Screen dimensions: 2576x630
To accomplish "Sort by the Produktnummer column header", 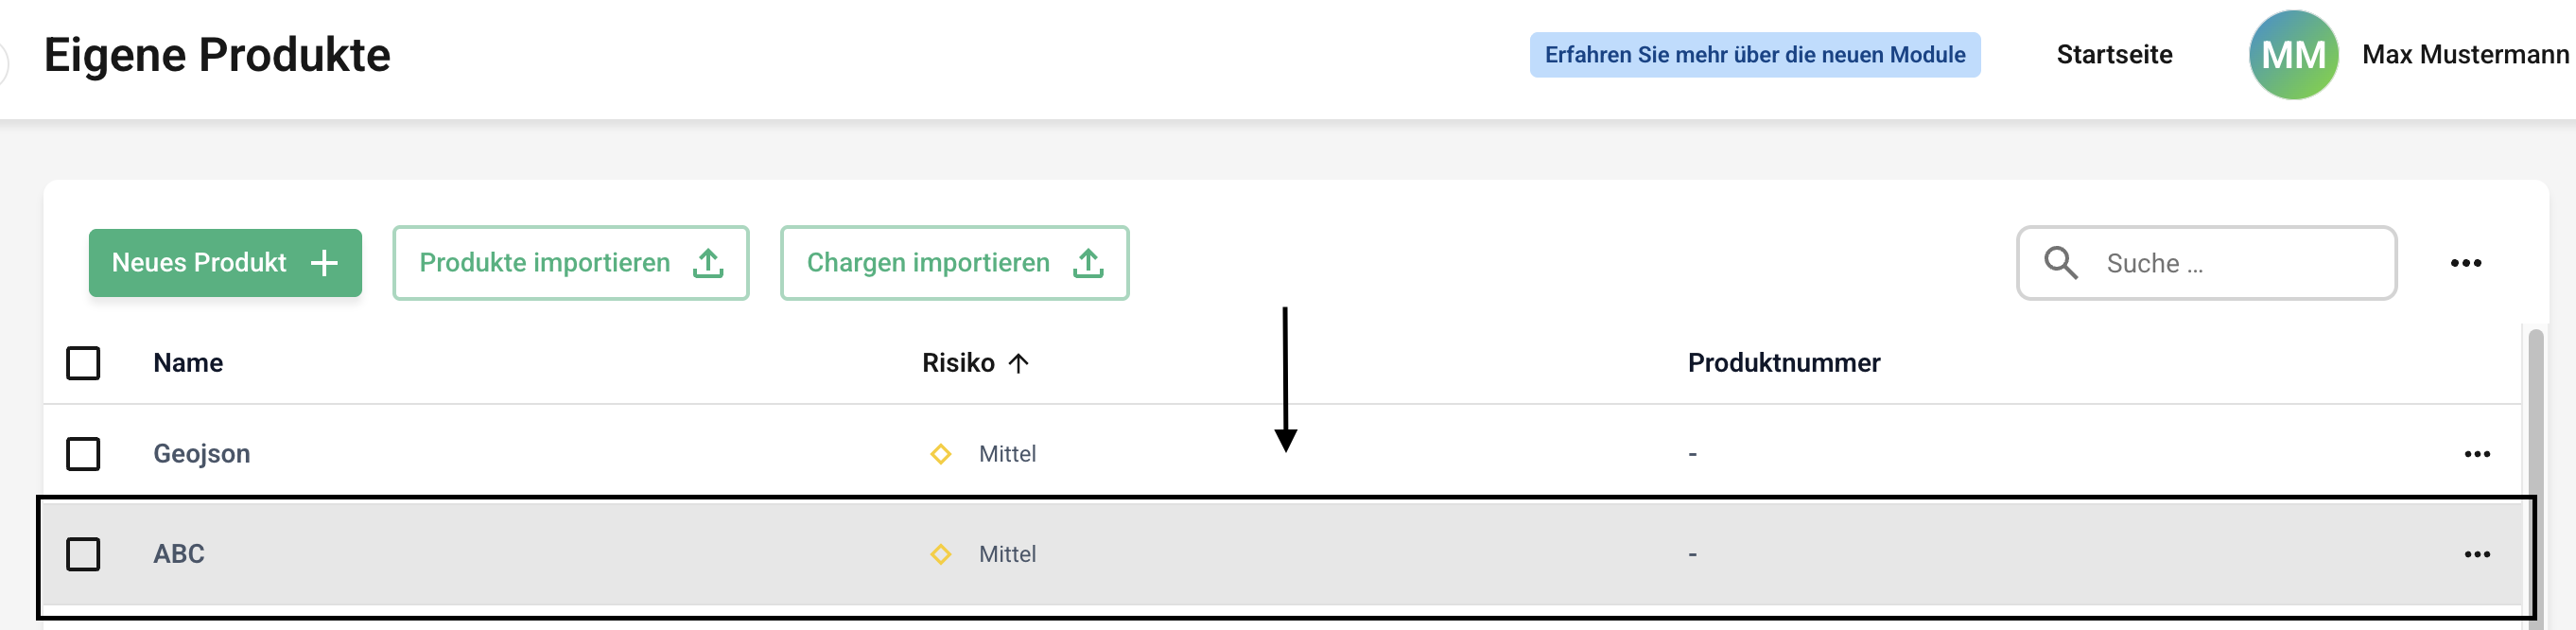I will (1783, 363).
